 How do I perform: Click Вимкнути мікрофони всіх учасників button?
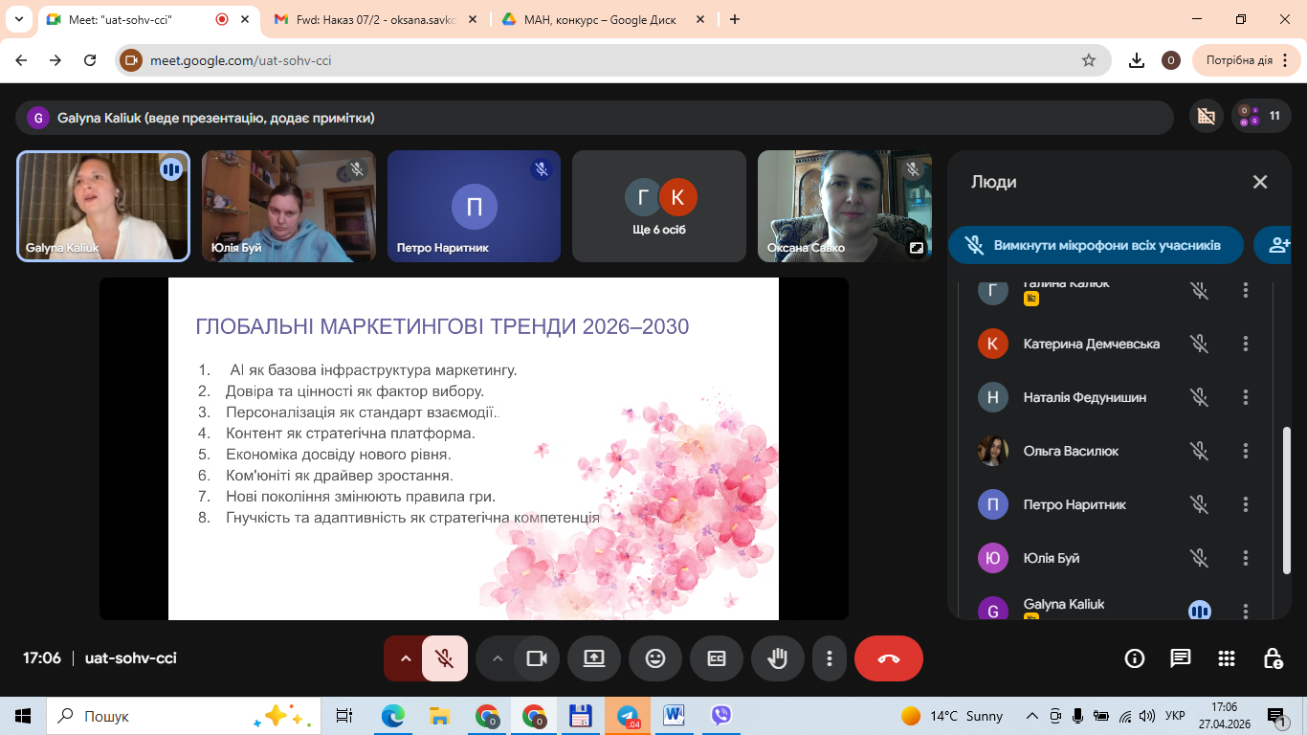pos(1097,245)
